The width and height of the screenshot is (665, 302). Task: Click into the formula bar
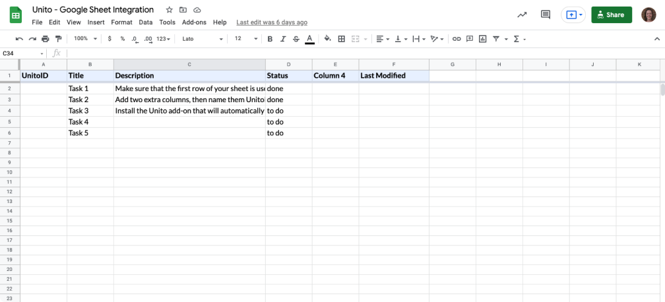(x=365, y=53)
